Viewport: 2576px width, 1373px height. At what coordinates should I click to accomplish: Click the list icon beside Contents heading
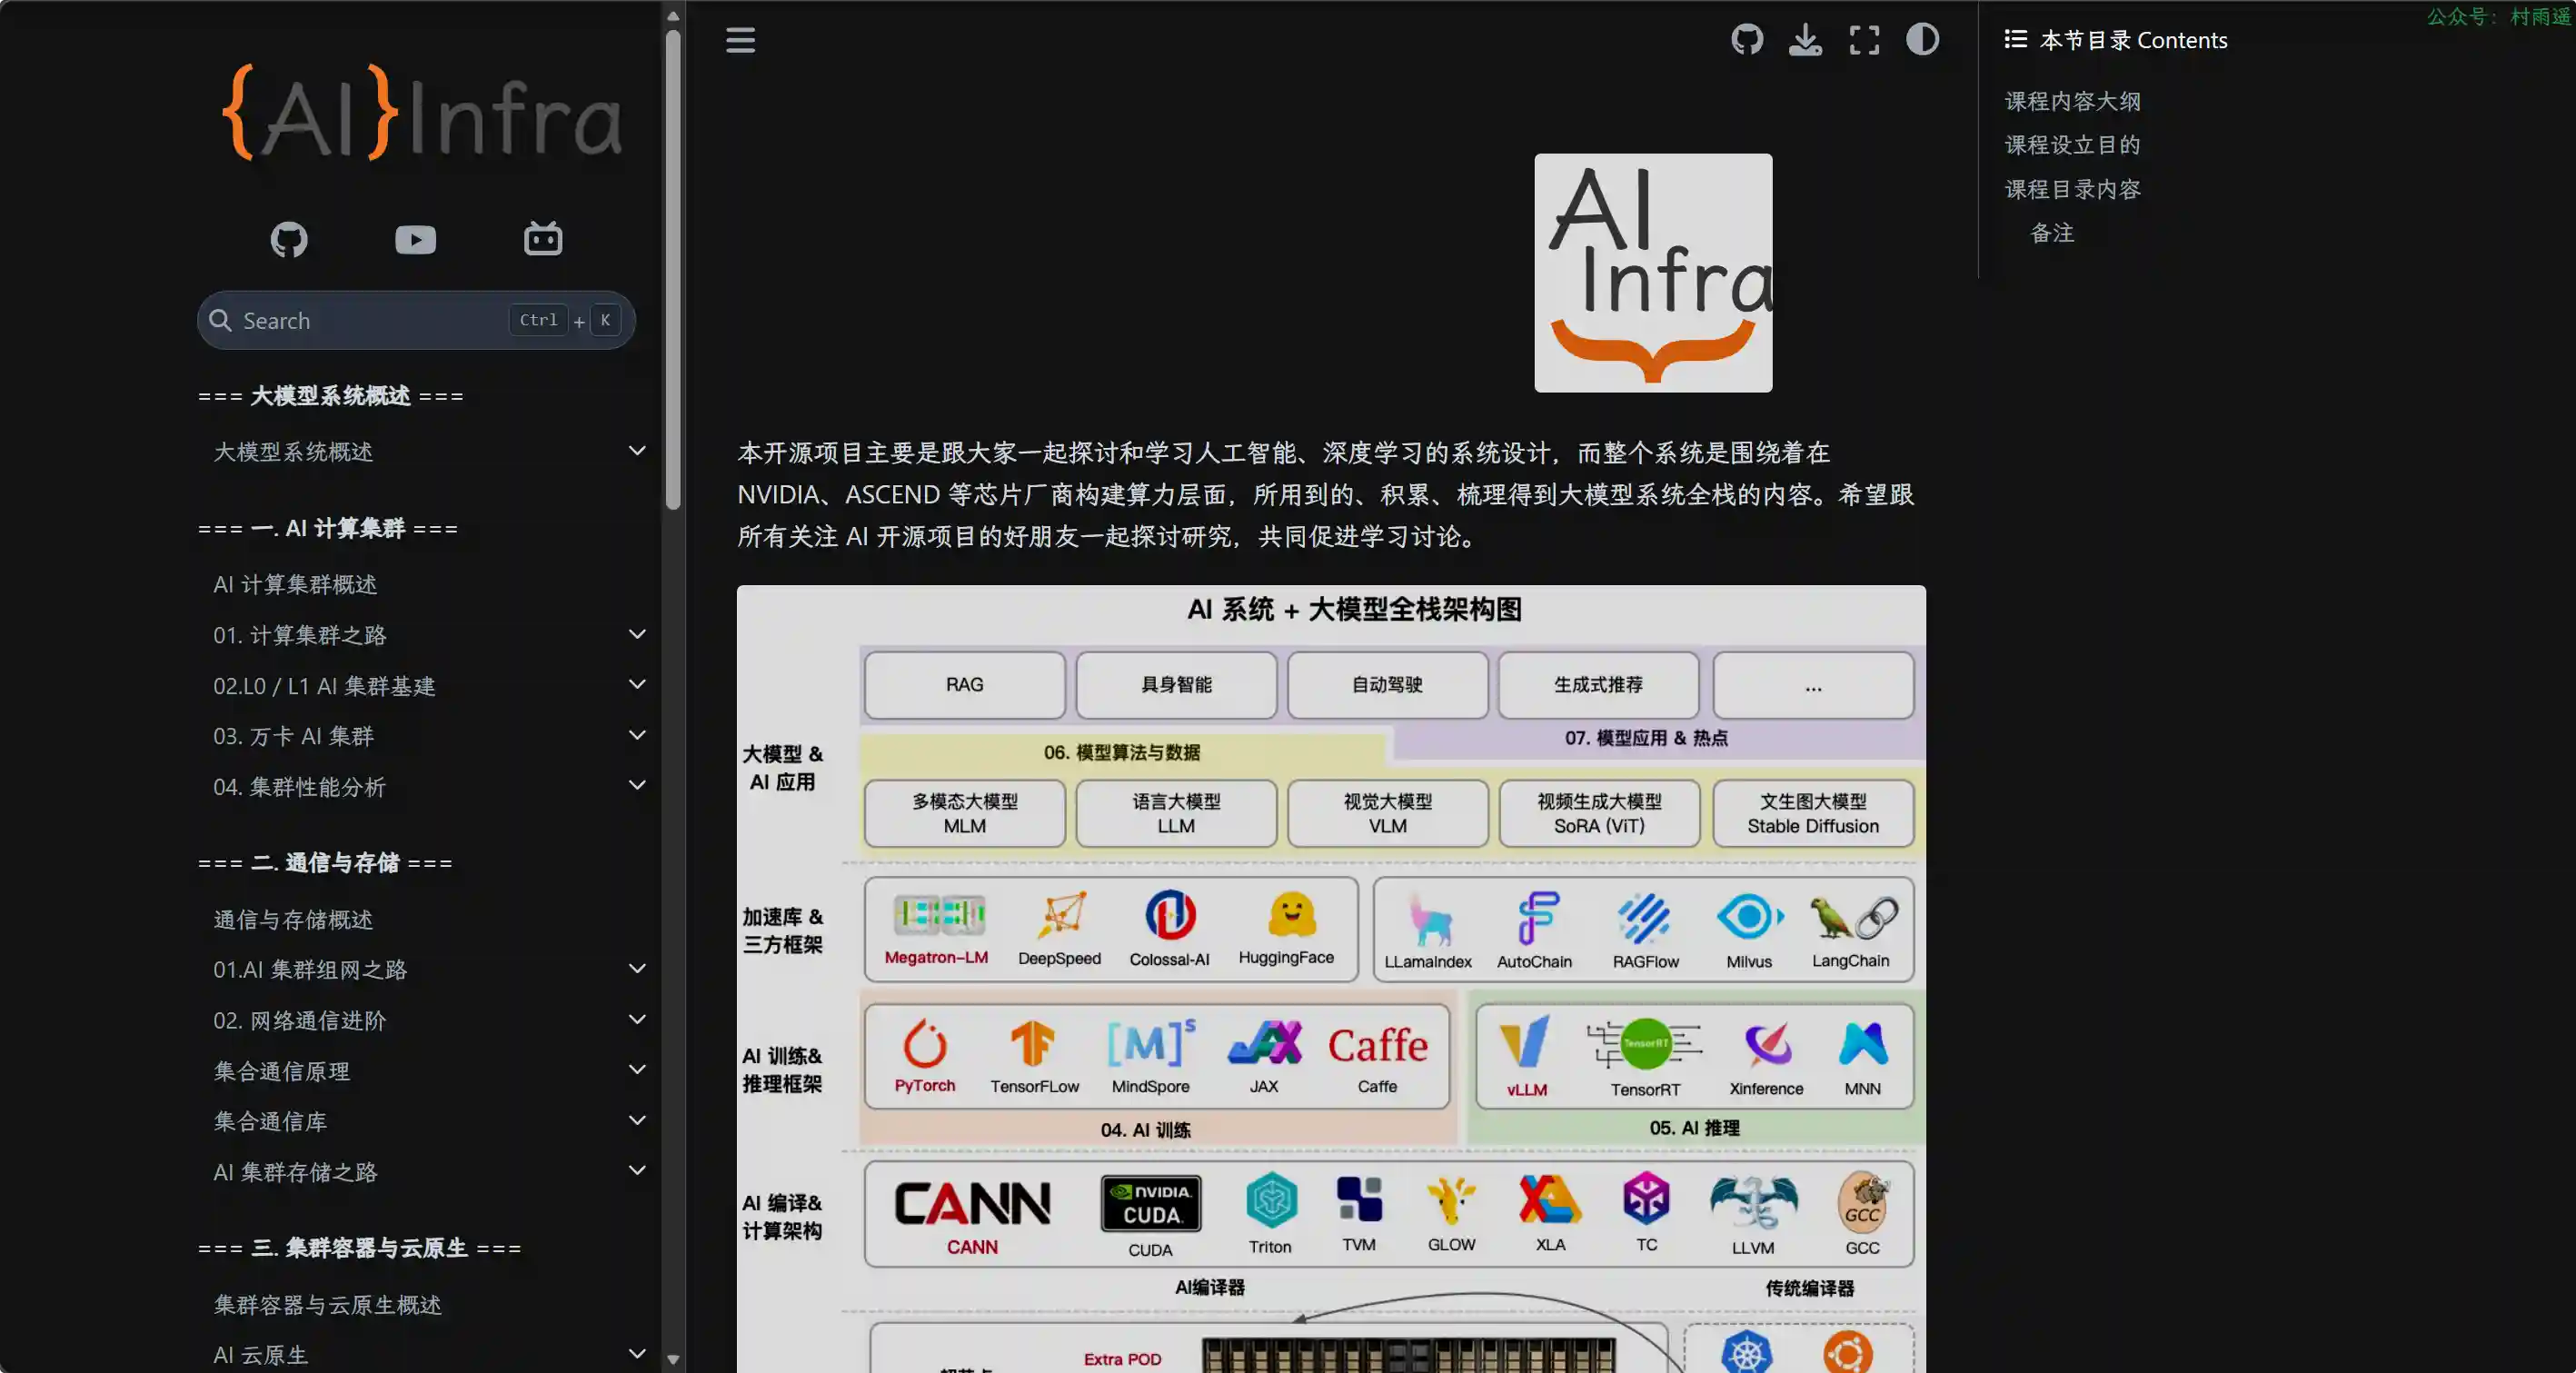(2015, 39)
